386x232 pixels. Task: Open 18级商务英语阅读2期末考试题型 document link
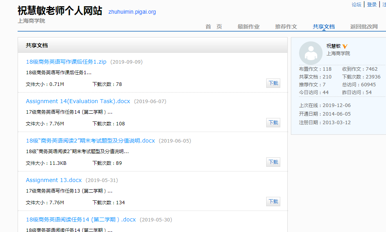(x=90, y=141)
